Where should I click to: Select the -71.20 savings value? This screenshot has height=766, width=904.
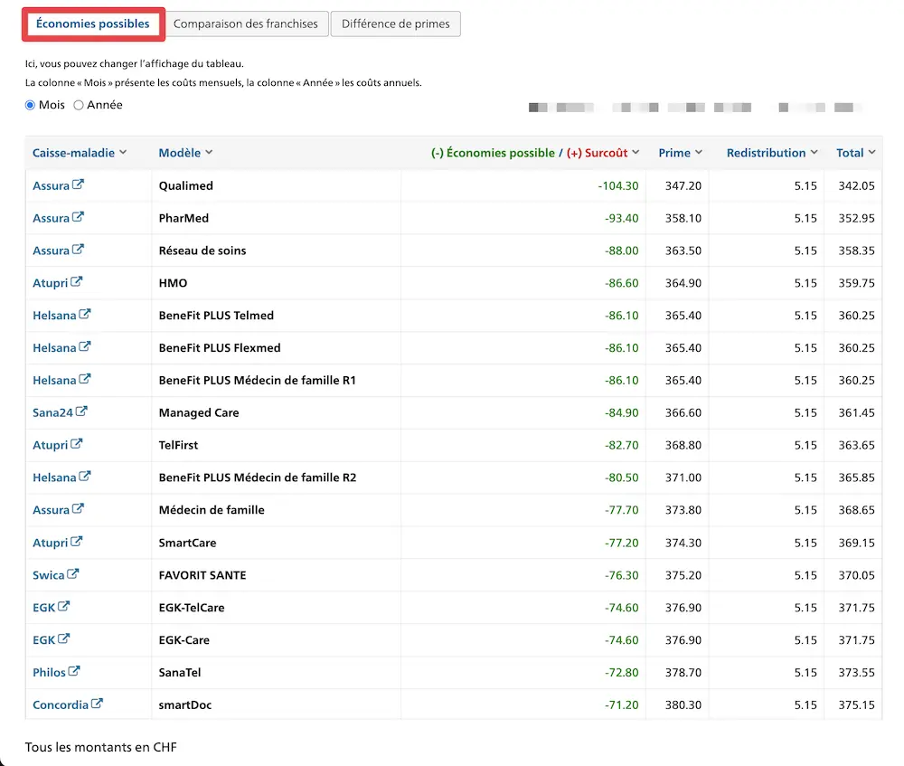pos(622,705)
